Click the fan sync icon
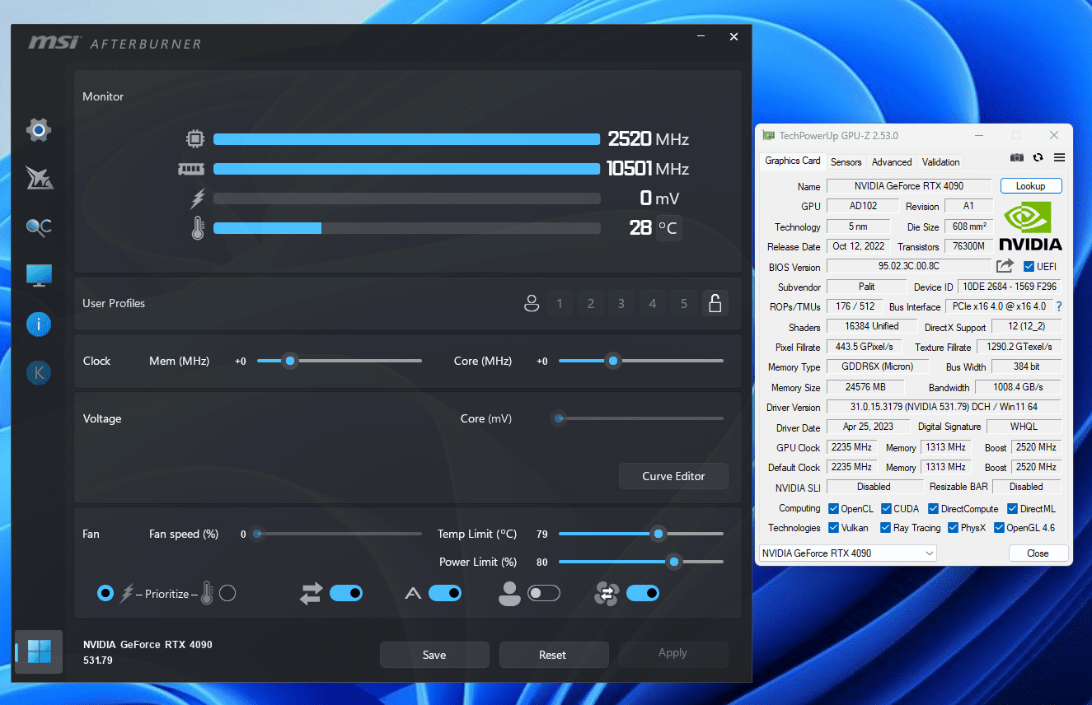1092x705 pixels. (607, 593)
